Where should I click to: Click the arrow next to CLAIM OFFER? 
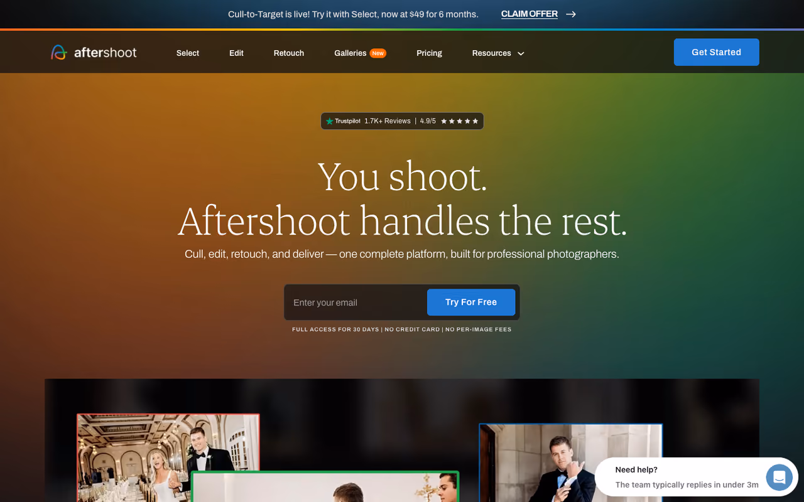pos(571,14)
